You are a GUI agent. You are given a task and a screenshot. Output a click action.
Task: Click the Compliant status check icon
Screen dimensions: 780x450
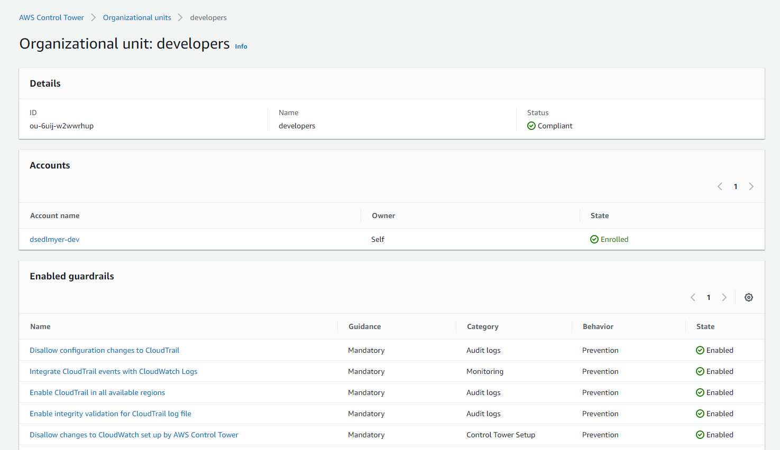[x=531, y=126]
